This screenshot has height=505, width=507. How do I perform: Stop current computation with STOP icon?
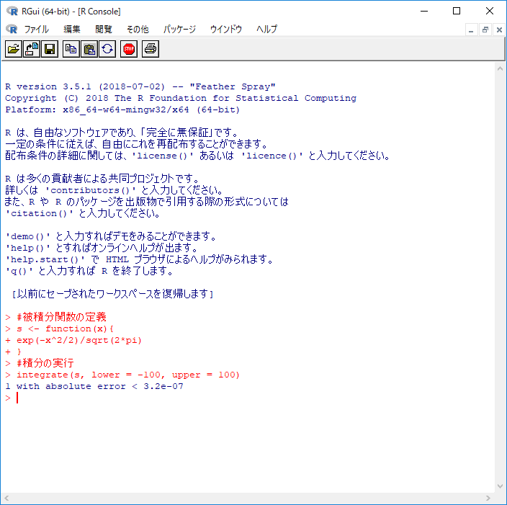(x=129, y=49)
